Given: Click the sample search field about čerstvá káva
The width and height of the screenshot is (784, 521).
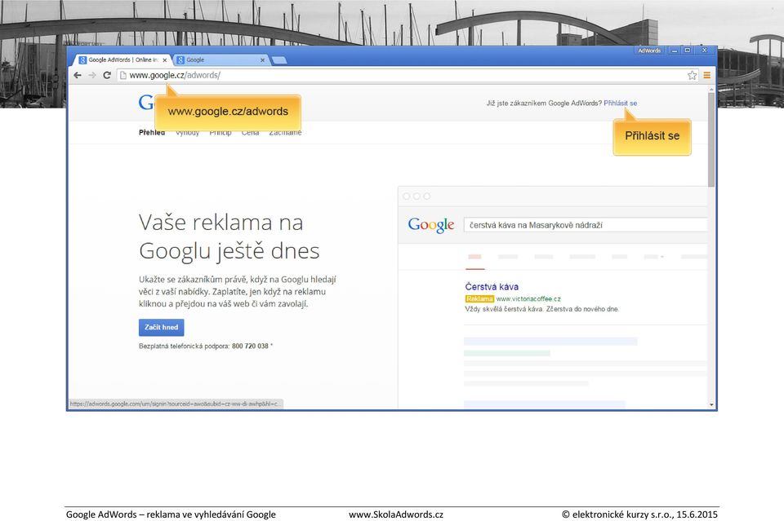Looking at the screenshot, I should pyautogui.click(x=586, y=225).
